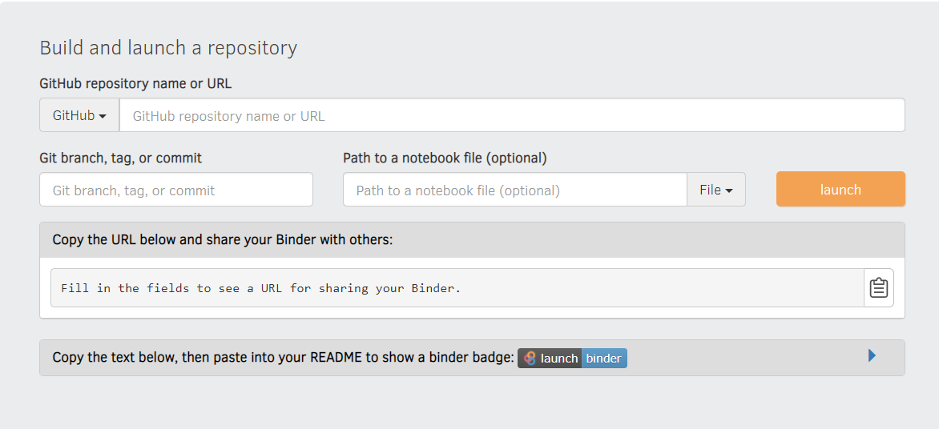The width and height of the screenshot is (939, 429).
Task: Click the "Path to a notebook file (optional)" label
Action: (x=445, y=158)
